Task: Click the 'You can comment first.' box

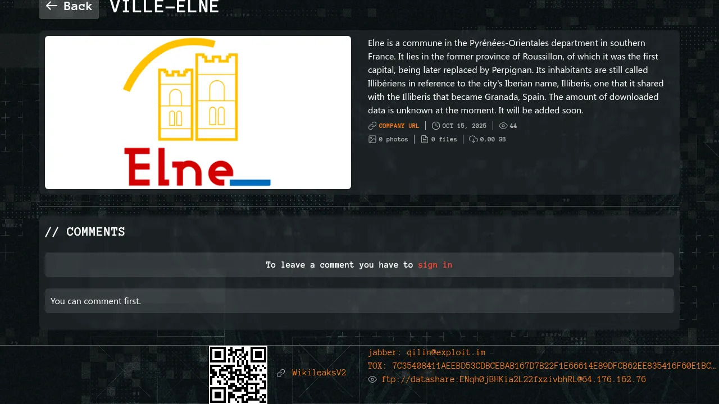Action: click(359, 301)
